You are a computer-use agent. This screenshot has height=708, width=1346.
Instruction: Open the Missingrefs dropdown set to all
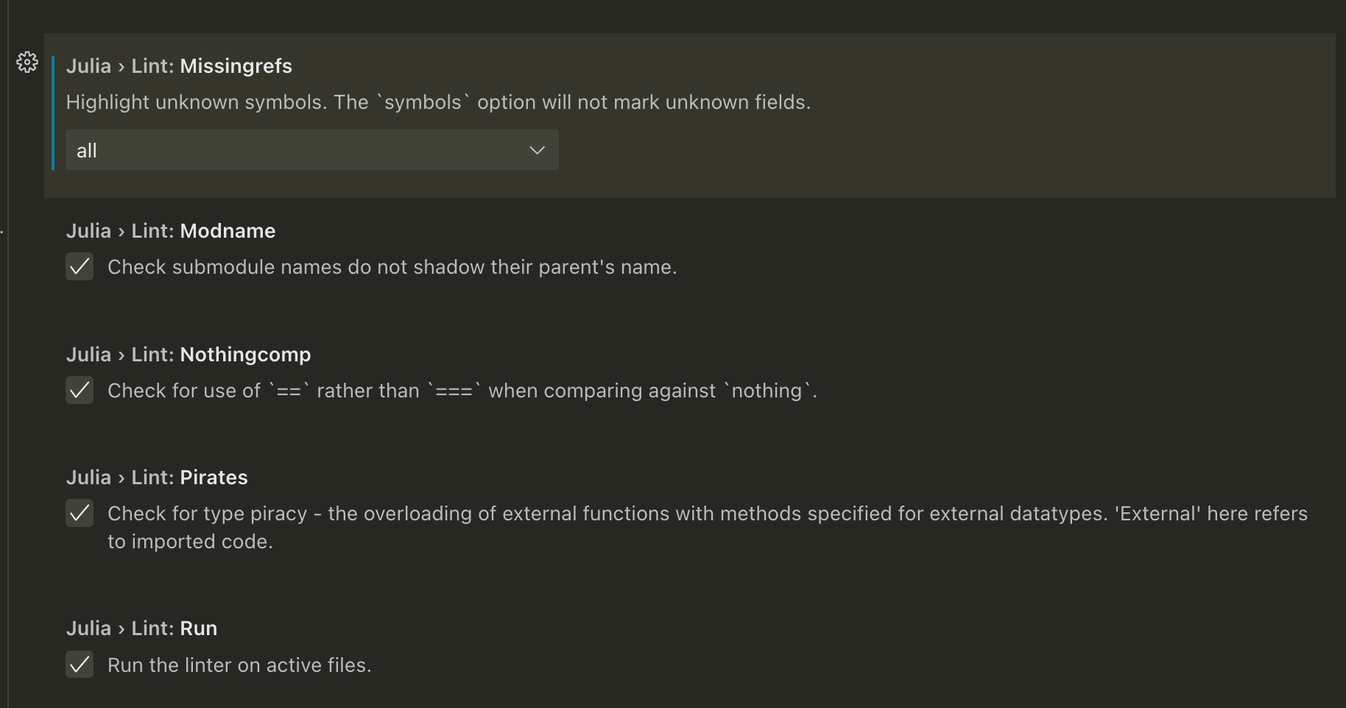click(312, 150)
